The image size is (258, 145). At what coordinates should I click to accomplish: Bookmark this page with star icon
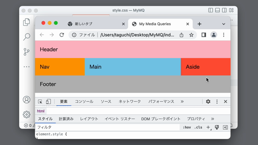click(191, 35)
